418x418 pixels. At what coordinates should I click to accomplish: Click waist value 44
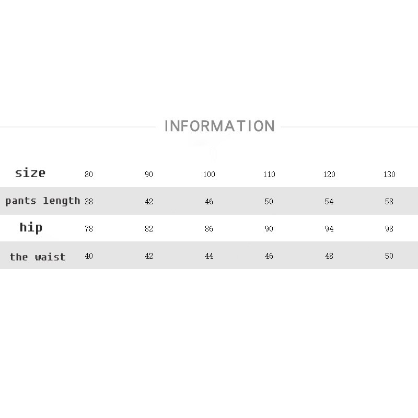point(209,256)
